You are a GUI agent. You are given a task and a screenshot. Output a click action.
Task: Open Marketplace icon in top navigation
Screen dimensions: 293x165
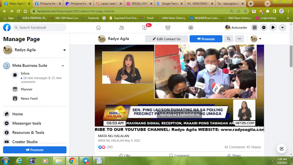pos(168,28)
